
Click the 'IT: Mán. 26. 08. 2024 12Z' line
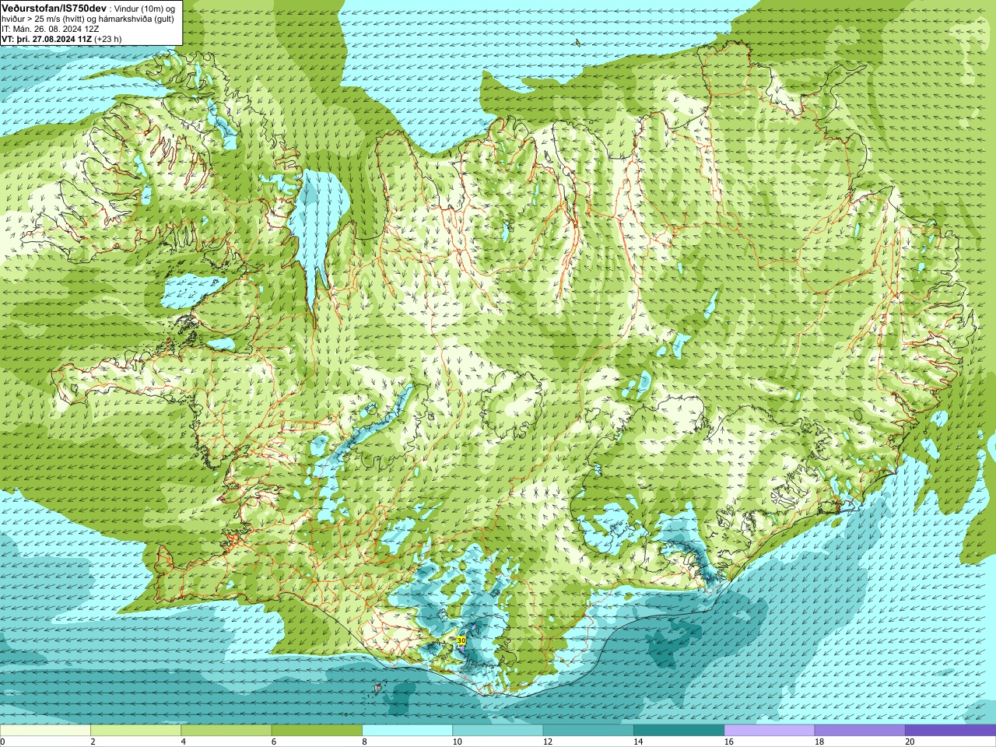point(50,29)
